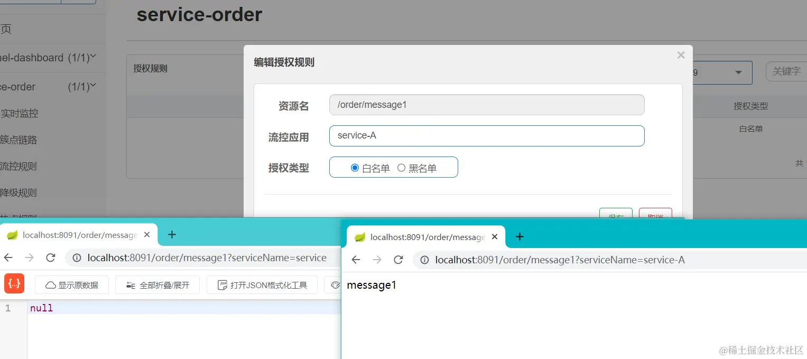Click the orange JSON viewer logo icon
The height and width of the screenshot is (359, 807).
click(14, 284)
